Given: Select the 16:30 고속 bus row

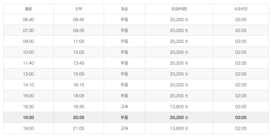Looking at the screenshot, I should click(x=136, y=107).
